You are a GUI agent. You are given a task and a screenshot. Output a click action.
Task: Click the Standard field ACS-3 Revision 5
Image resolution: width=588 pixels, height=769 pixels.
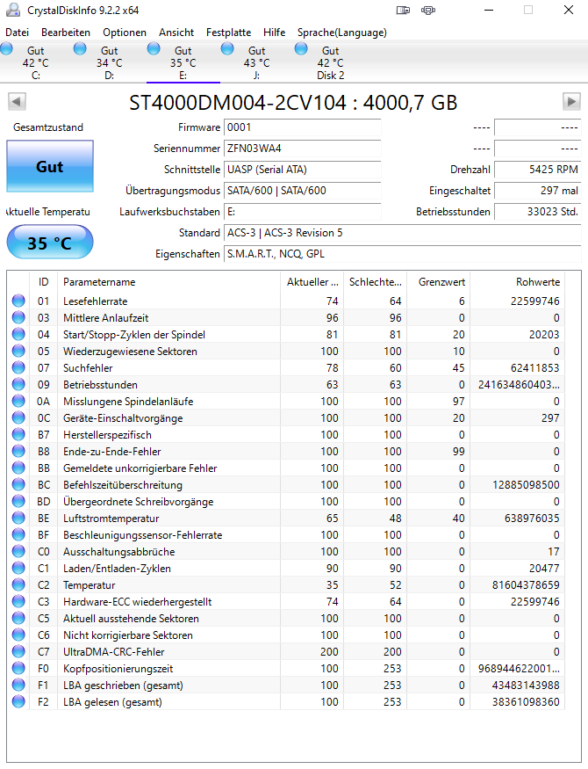click(403, 233)
